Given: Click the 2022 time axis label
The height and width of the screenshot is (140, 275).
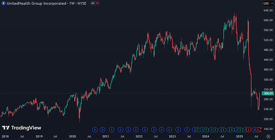Looking at the screenshot, I should click(x=139, y=136).
